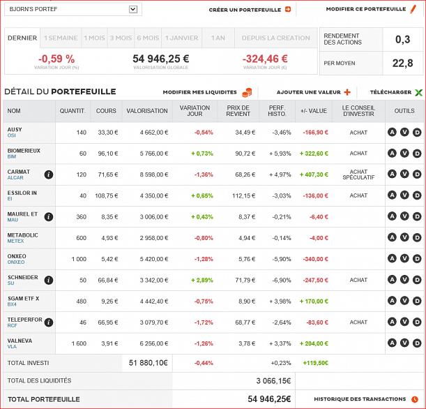
Task: Select the DERNIER tab
Action: (22, 38)
